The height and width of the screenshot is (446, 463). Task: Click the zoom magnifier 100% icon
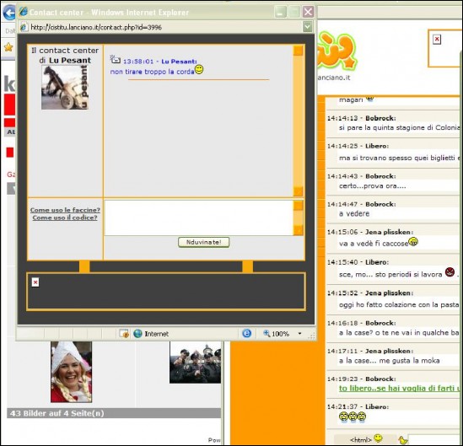point(266,334)
